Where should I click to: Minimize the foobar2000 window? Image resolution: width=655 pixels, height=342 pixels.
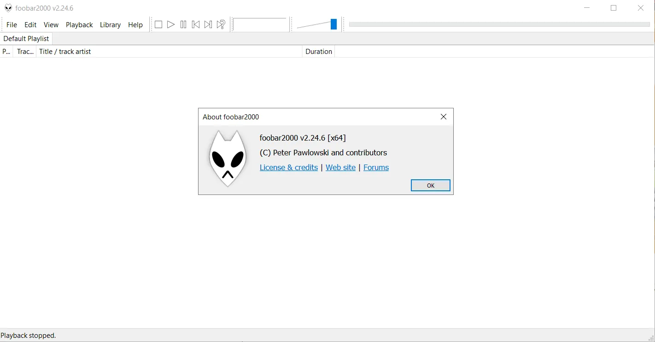587,8
